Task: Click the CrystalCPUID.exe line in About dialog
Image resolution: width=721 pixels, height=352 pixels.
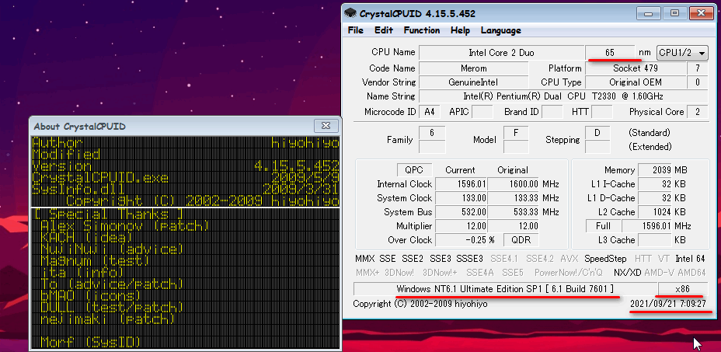Action: [186, 178]
